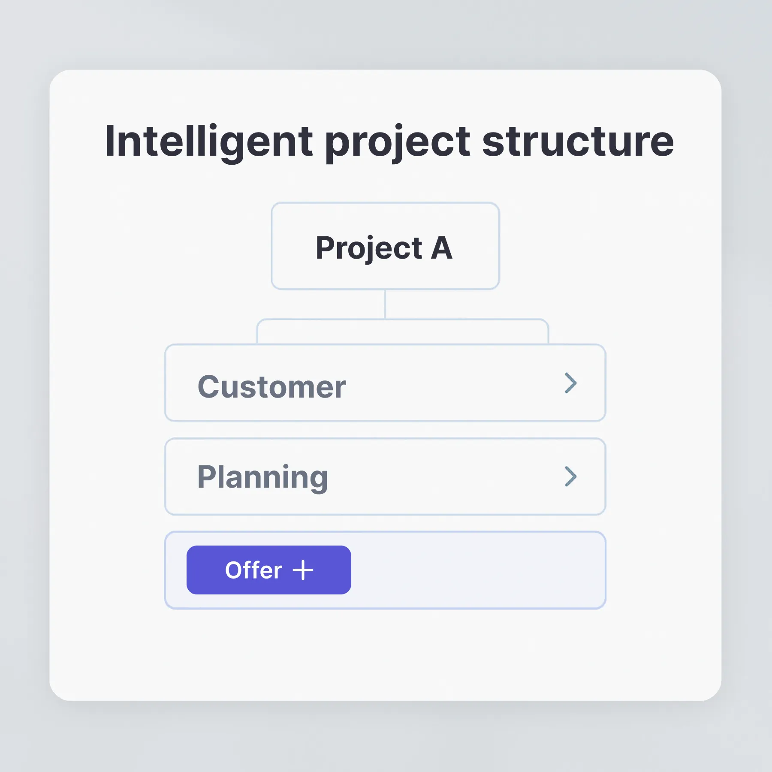Screen dimensions: 772x772
Task: Click the horizontal bracket connector line
Action: coord(402,320)
